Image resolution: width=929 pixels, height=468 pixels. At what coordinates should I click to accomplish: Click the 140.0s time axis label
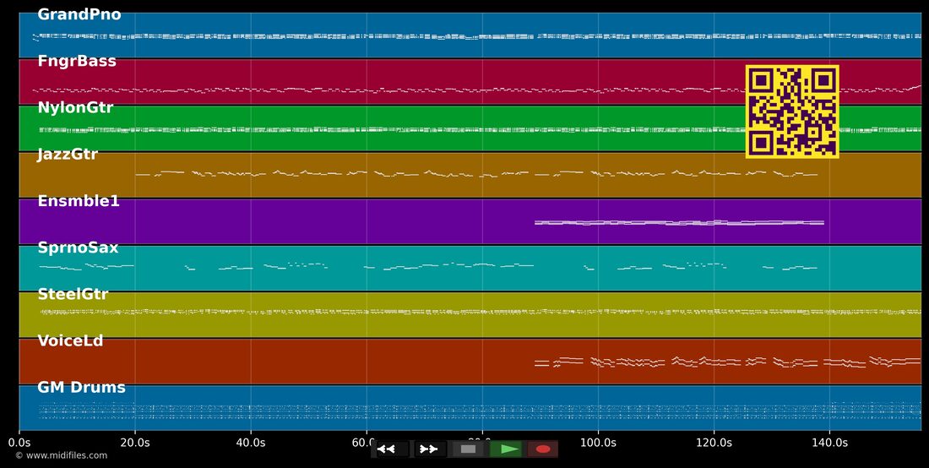click(x=828, y=443)
